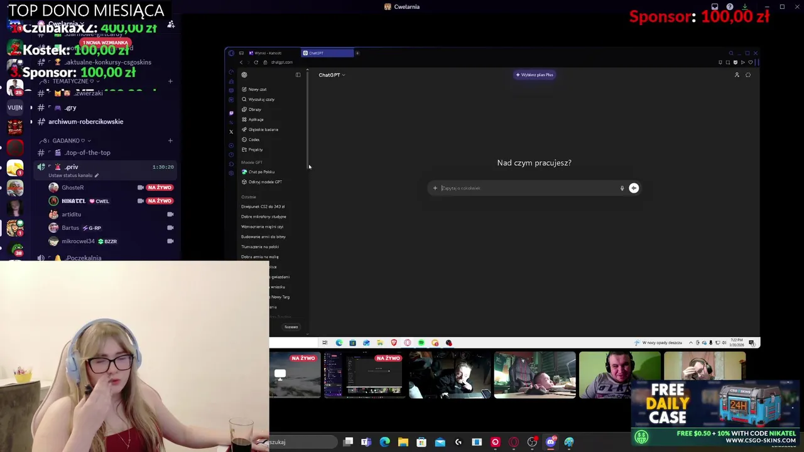Open a new browser tab with plus
804x452 pixels.
click(357, 53)
